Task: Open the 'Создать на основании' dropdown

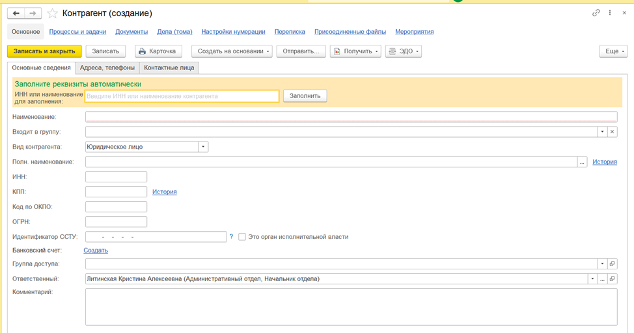Action: [232, 51]
